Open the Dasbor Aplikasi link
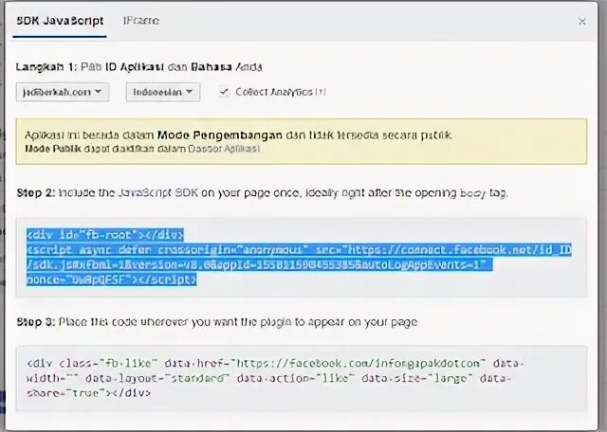Image resolution: width=607 pixels, height=432 pixels. click(x=224, y=149)
